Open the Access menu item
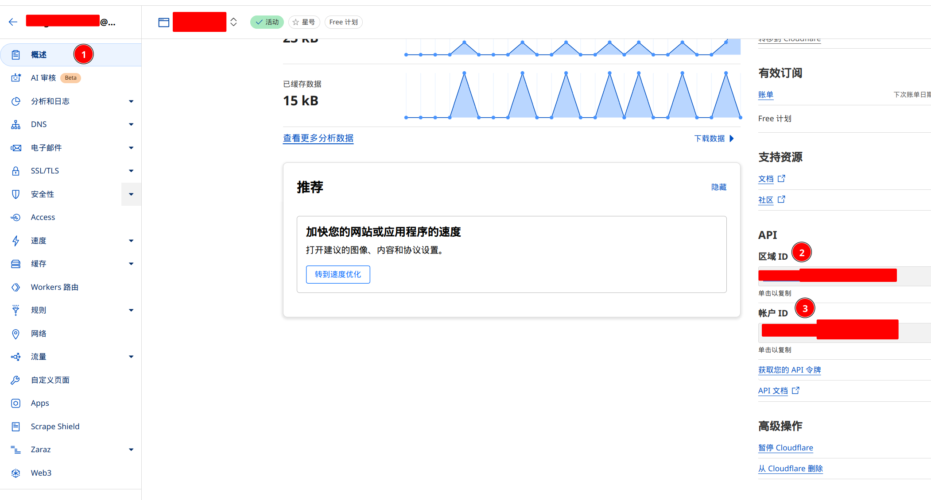 [x=43, y=217]
